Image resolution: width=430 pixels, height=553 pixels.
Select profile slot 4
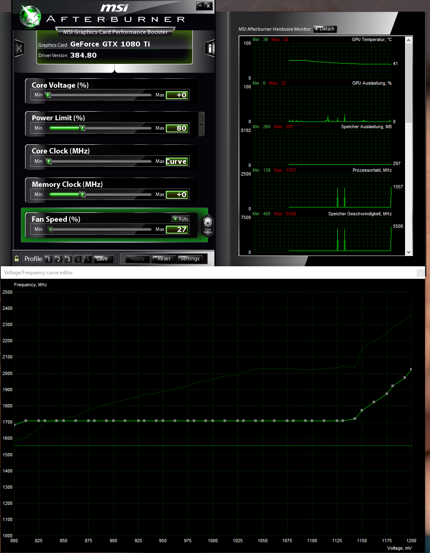[x=78, y=259]
